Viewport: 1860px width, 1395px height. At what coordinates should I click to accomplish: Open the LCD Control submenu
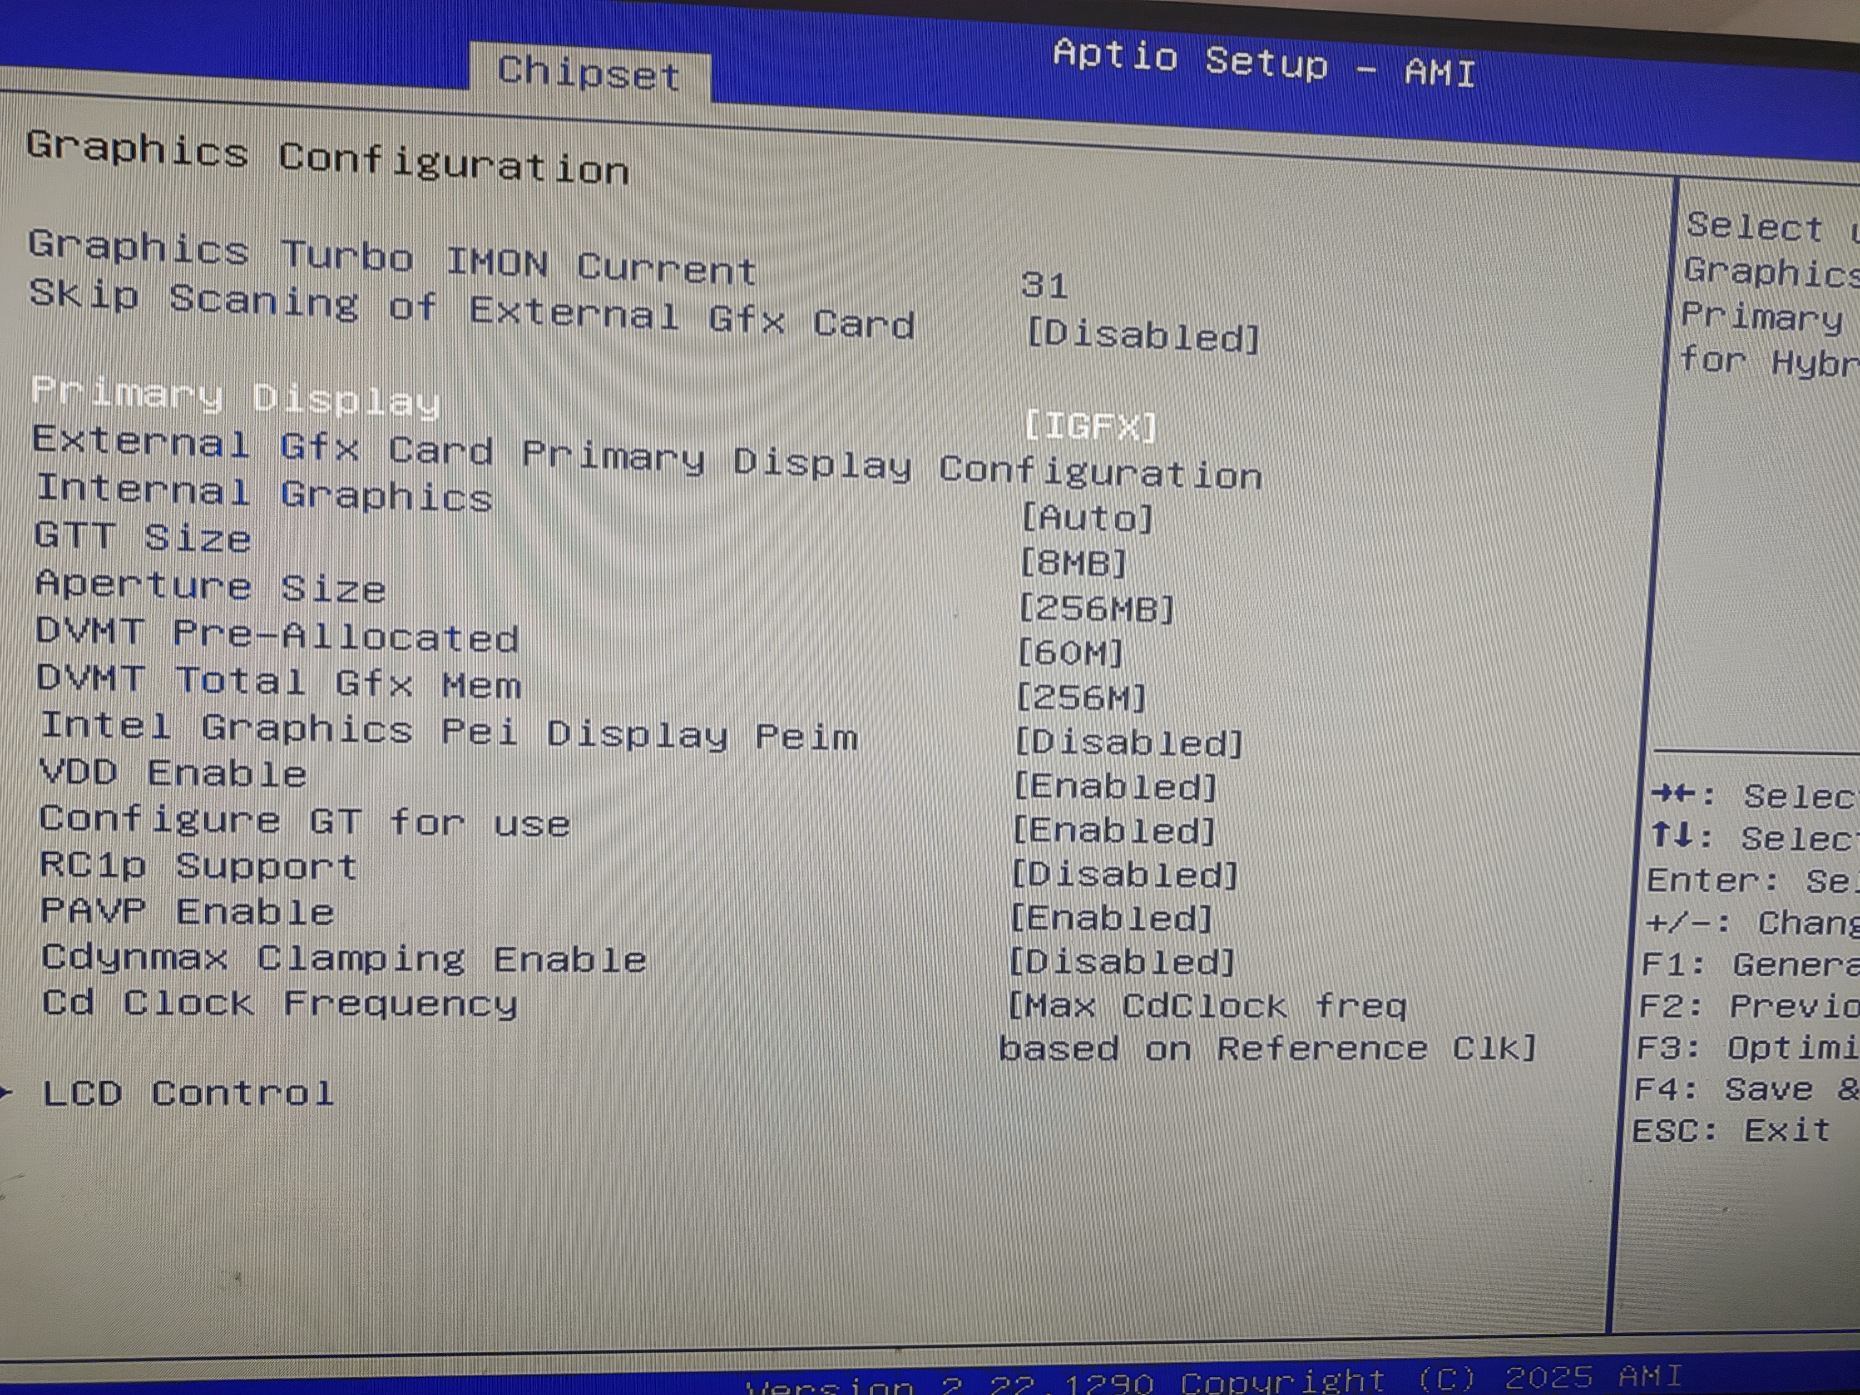point(188,1093)
